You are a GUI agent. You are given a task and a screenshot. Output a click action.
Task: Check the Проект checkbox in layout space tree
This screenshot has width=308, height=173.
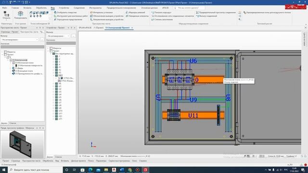coord(5,54)
